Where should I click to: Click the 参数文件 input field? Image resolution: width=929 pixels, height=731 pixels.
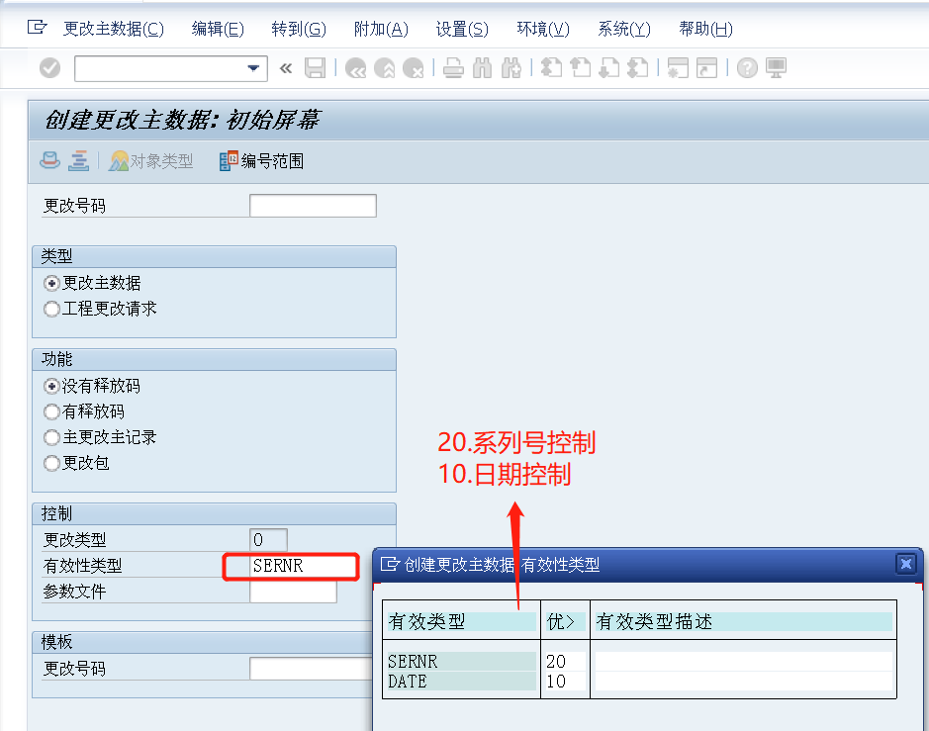pyautogui.click(x=293, y=592)
